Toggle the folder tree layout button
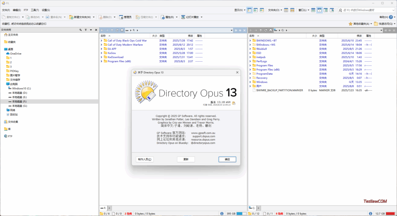Screen dimensions: 397x216 326,10
